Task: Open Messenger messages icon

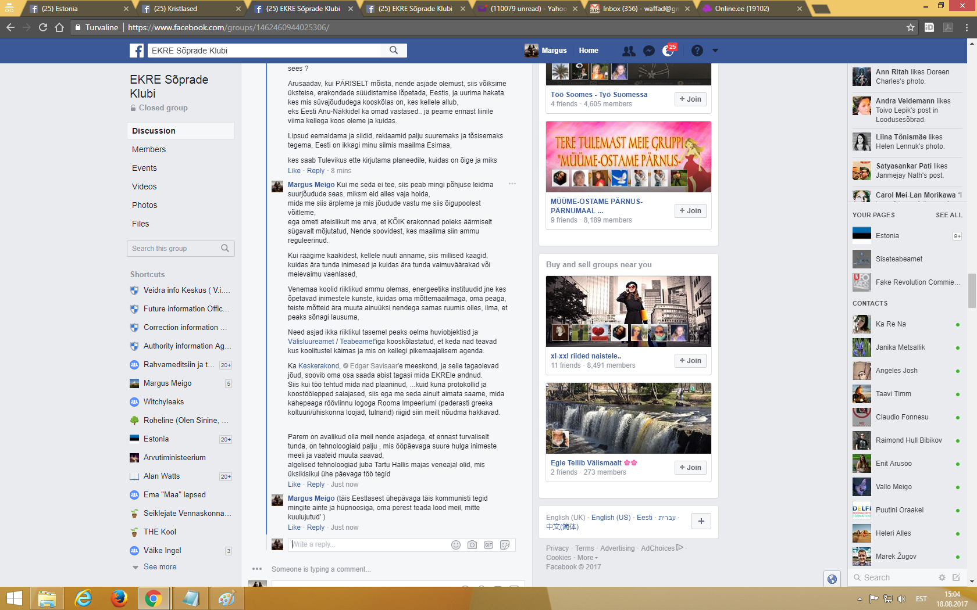Action: [649, 51]
